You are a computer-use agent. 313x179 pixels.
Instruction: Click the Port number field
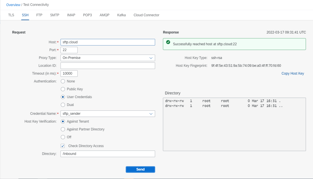[x=69, y=50]
